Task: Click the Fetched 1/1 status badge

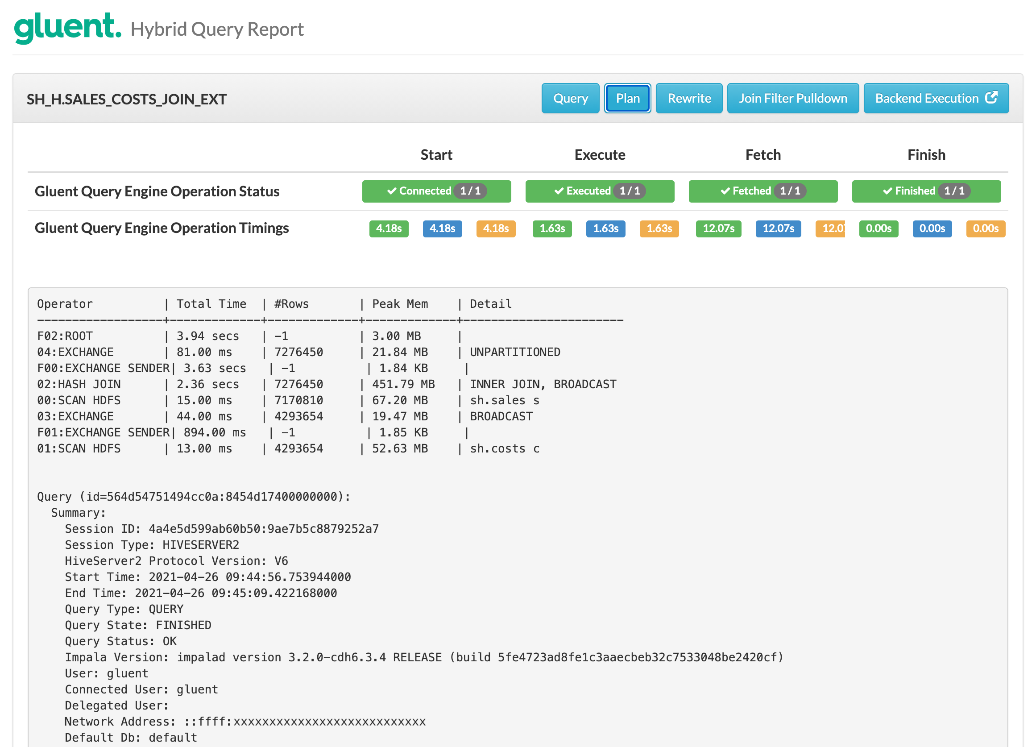Action: pos(763,191)
